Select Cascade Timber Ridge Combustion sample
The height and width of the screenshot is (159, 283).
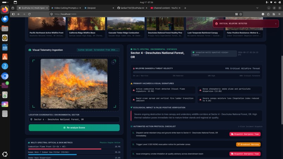(126, 27)
